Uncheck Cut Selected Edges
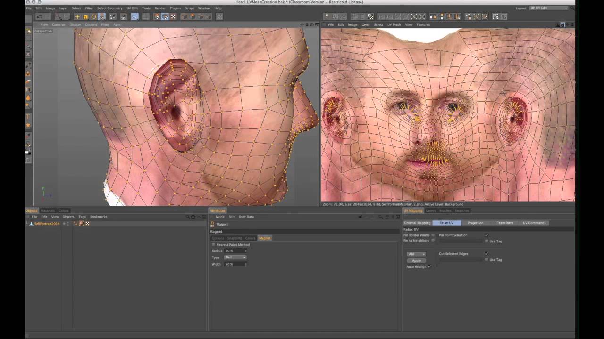604x339 pixels. [487, 254]
